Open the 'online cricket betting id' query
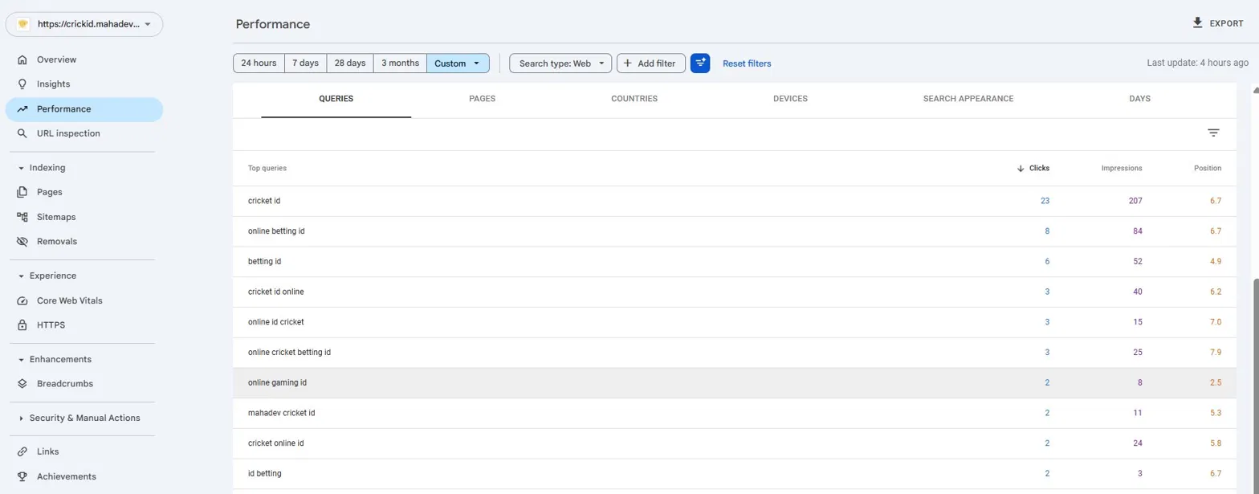The image size is (1259, 494). [x=735, y=353]
